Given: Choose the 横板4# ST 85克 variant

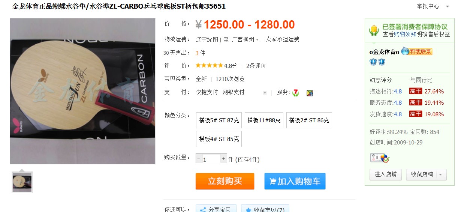Looking at the screenshot, I should click(219, 139).
